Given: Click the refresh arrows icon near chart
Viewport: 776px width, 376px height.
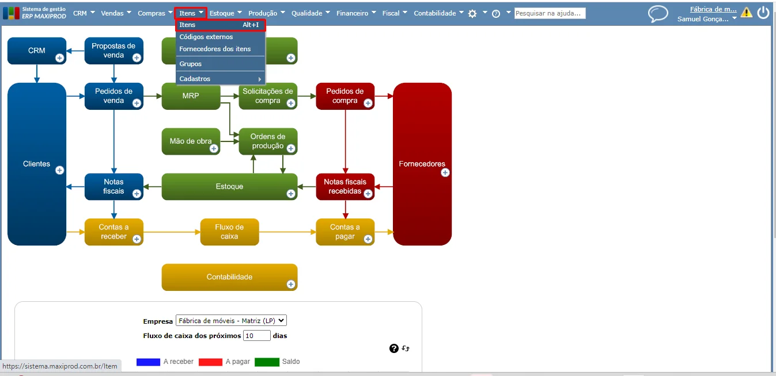Looking at the screenshot, I should point(406,348).
